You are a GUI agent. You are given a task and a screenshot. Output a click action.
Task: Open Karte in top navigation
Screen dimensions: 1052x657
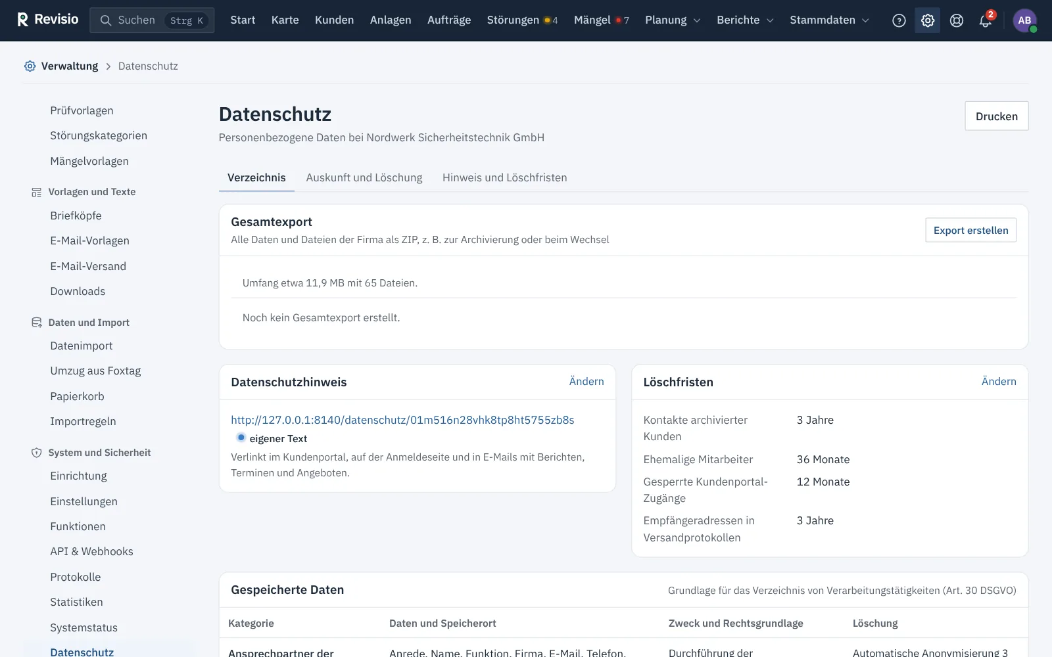coord(285,20)
